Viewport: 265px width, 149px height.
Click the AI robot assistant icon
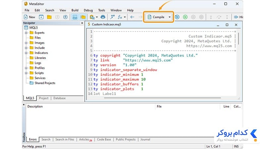click(103, 17)
